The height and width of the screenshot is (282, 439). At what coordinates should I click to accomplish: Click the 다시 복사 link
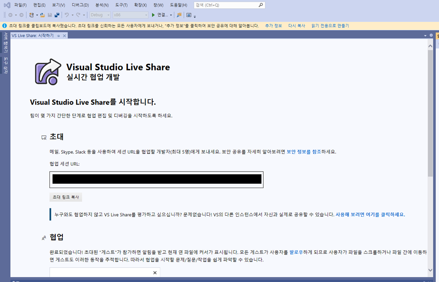pyautogui.click(x=297, y=26)
